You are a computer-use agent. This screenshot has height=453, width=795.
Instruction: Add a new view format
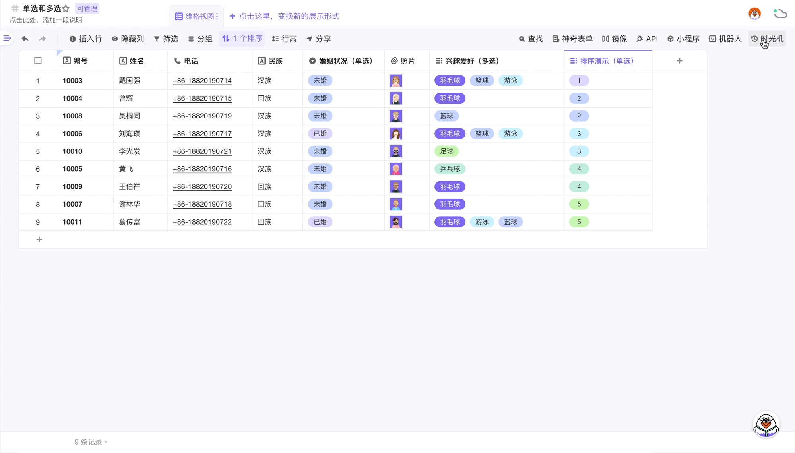coord(284,16)
